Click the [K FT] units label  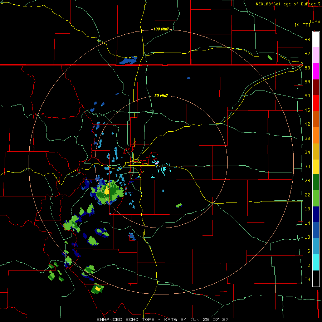tap(302, 25)
